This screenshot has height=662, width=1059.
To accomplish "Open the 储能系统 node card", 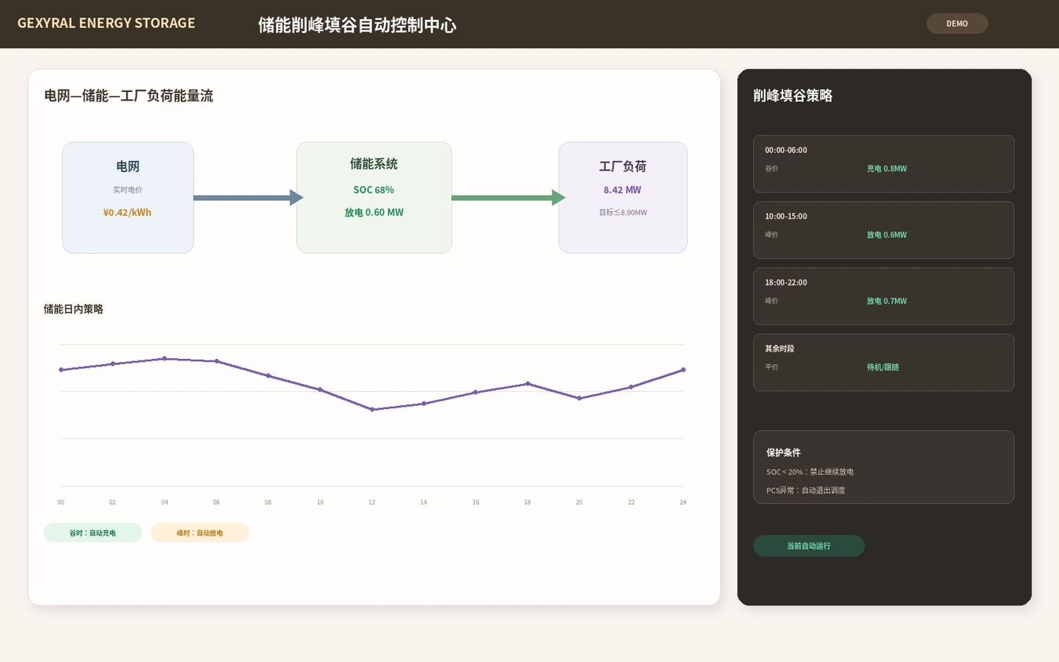I will pyautogui.click(x=374, y=198).
